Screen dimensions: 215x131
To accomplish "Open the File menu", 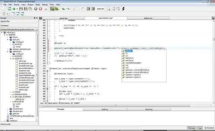I will pyautogui.click(x=5, y=5).
